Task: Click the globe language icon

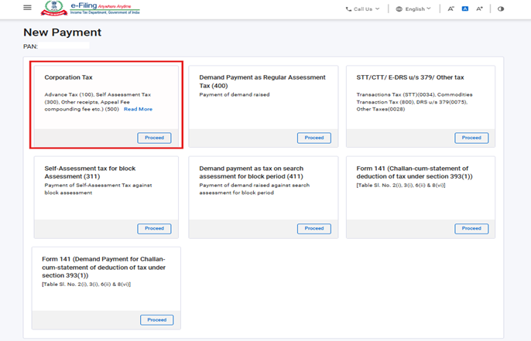Action: (399, 9)
